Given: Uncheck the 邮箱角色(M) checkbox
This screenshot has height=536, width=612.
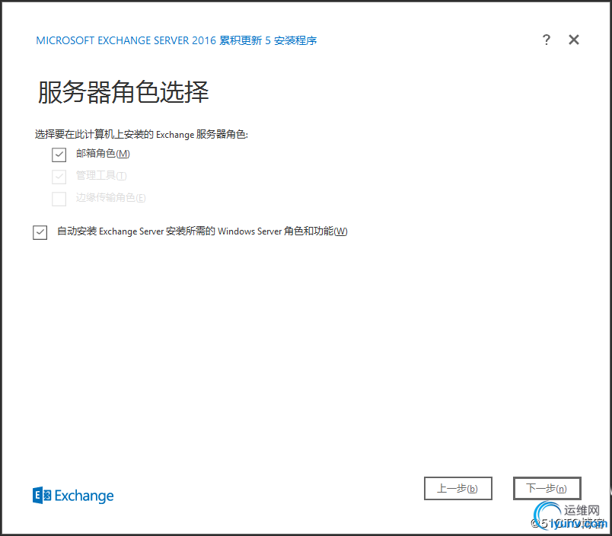Looking at the screenshot, I should click(59, 155).
